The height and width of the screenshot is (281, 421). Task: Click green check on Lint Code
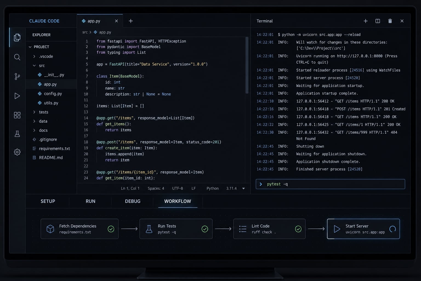(x=298, y=229)
